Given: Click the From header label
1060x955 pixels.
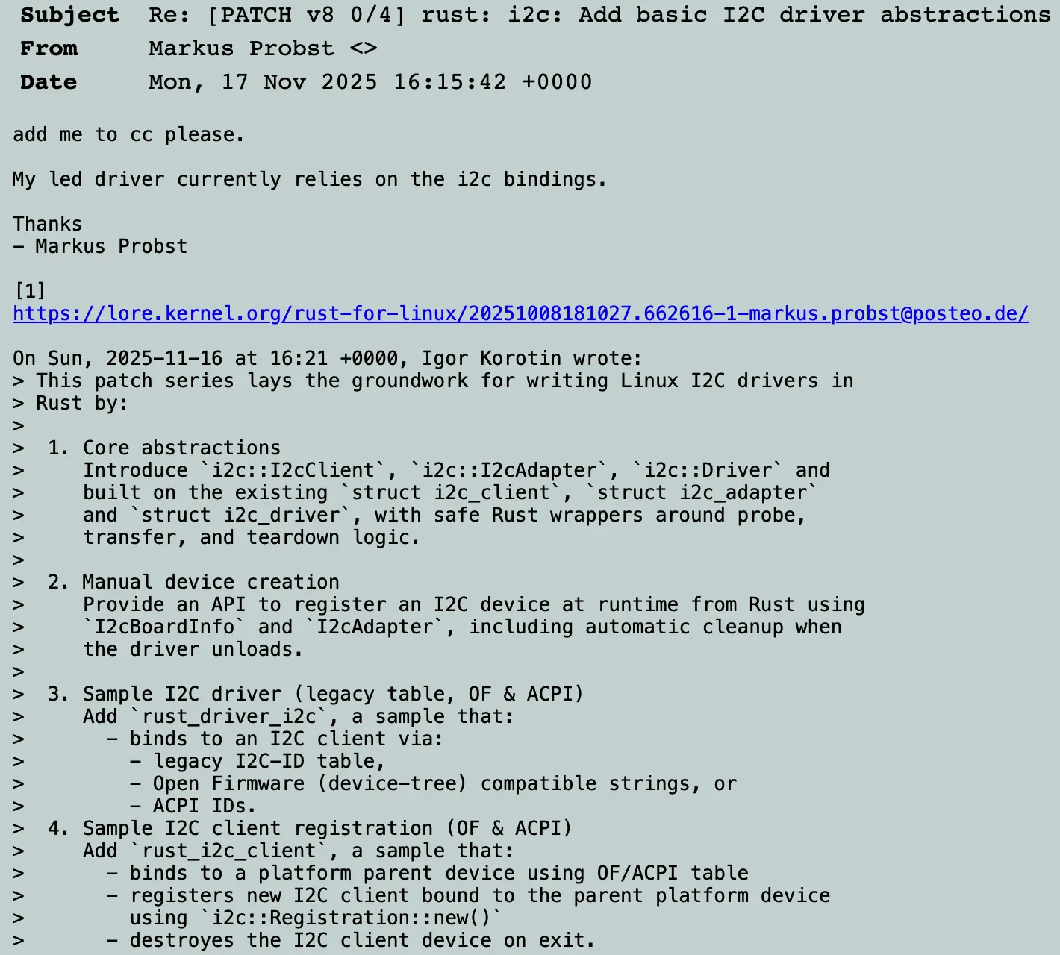Looking at the screenshot, I should click(x=49, y=48).
